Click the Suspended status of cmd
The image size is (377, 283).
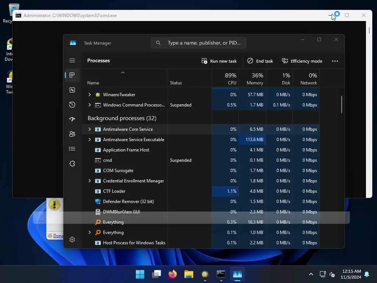180,160
